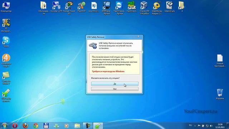Select the listen(2).pls file icon

(169, 7)
